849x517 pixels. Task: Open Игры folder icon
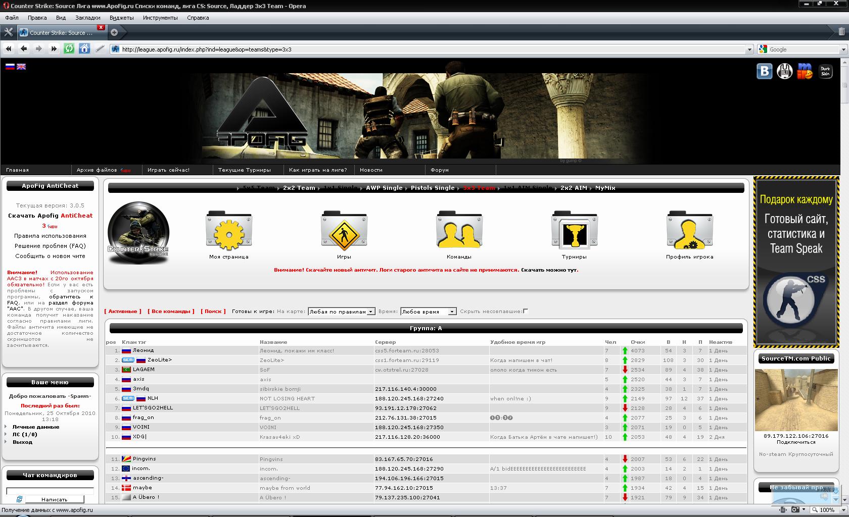point(344,231)
